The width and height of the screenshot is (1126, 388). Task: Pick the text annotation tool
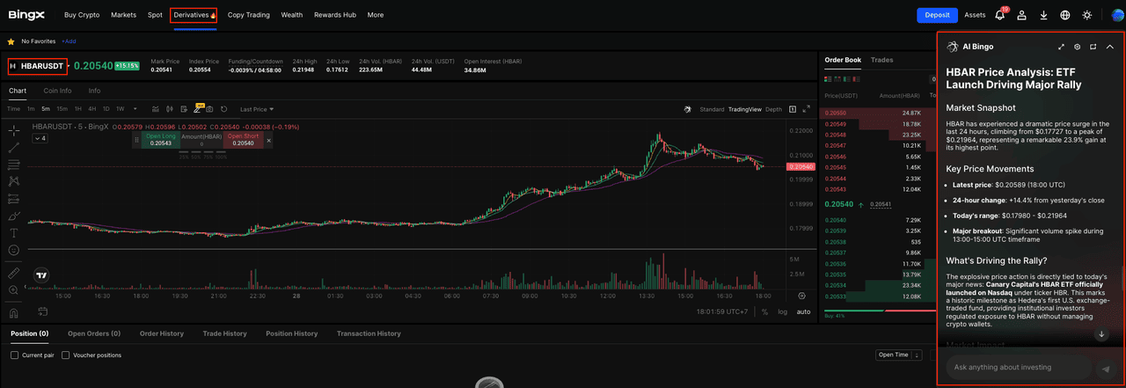14,233
